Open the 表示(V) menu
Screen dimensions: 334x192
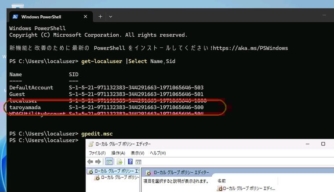coord(138,153)
